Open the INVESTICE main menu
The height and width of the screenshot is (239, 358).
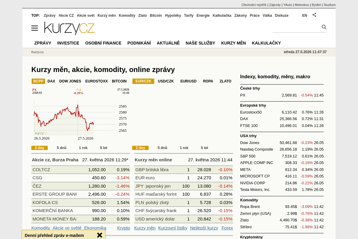point(68,43)
